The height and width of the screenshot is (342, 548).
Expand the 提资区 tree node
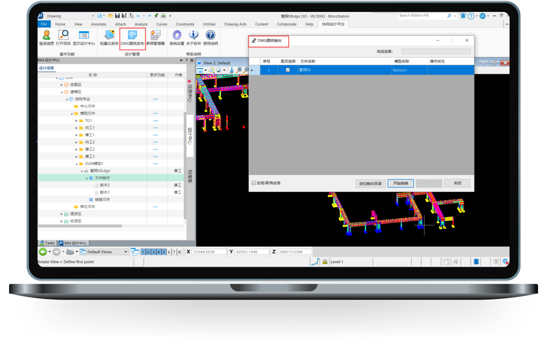click(x=62, y=214)
